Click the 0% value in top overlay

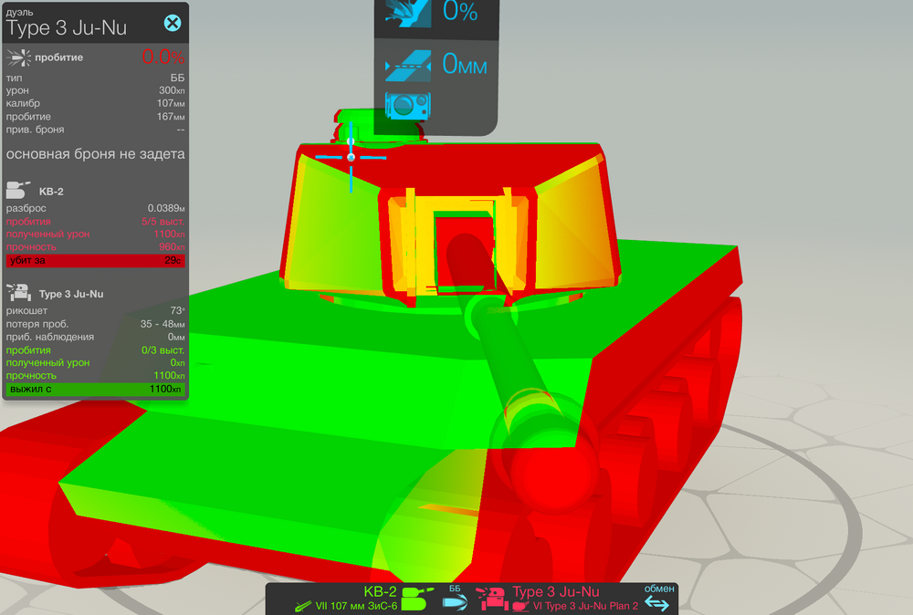coord(460,12)
